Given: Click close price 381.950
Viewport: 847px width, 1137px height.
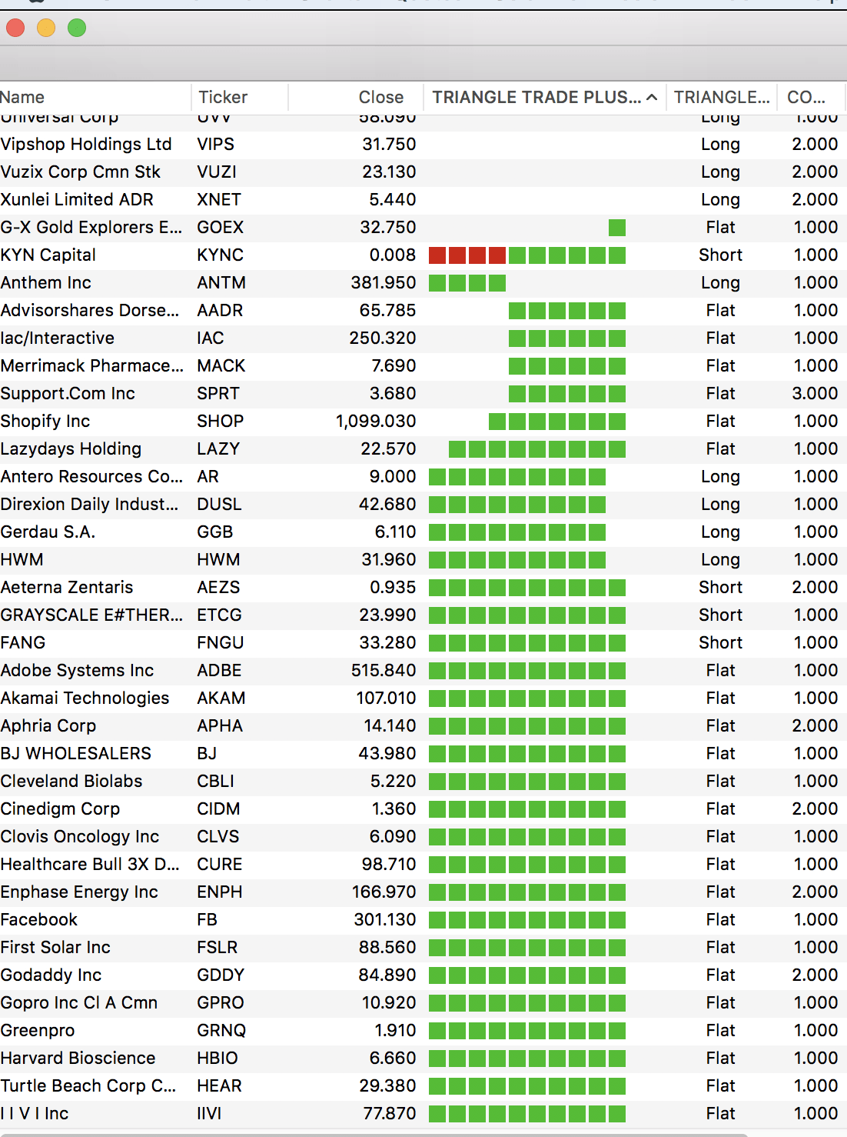Looking at the screenshot, I should pos(384,283).
